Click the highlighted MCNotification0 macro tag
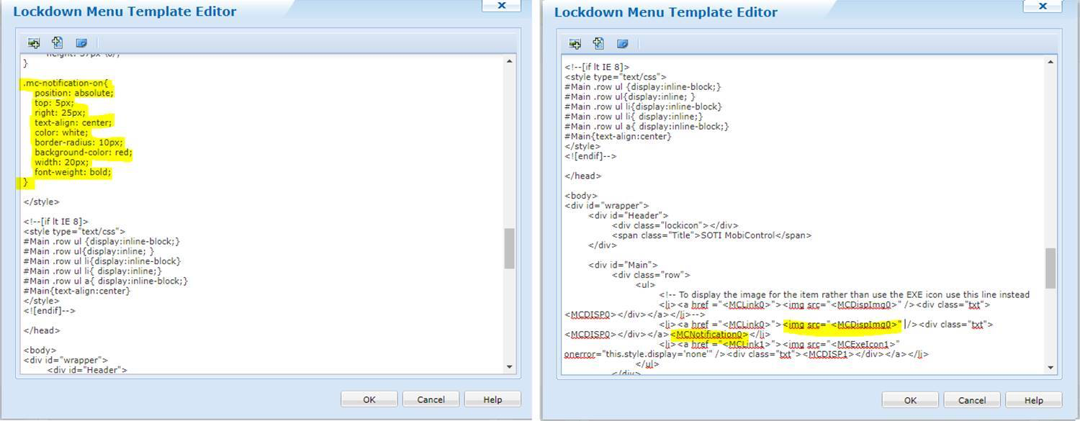This screenshot has height=421, width=1080. 708,334
